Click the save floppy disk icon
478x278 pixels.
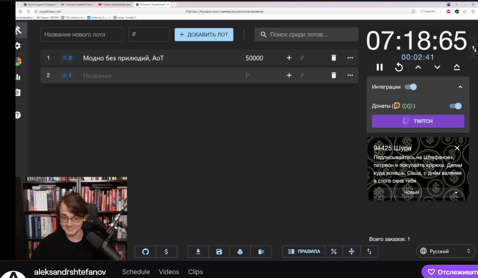219,252
